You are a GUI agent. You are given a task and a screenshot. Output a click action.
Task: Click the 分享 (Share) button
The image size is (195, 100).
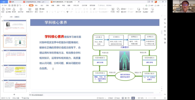157,5
